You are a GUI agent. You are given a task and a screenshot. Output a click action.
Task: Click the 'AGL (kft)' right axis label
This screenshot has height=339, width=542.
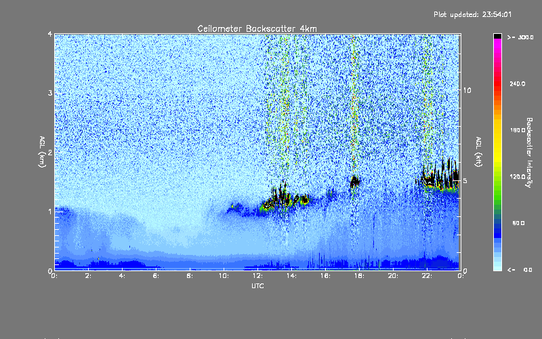tap(478, 151)
